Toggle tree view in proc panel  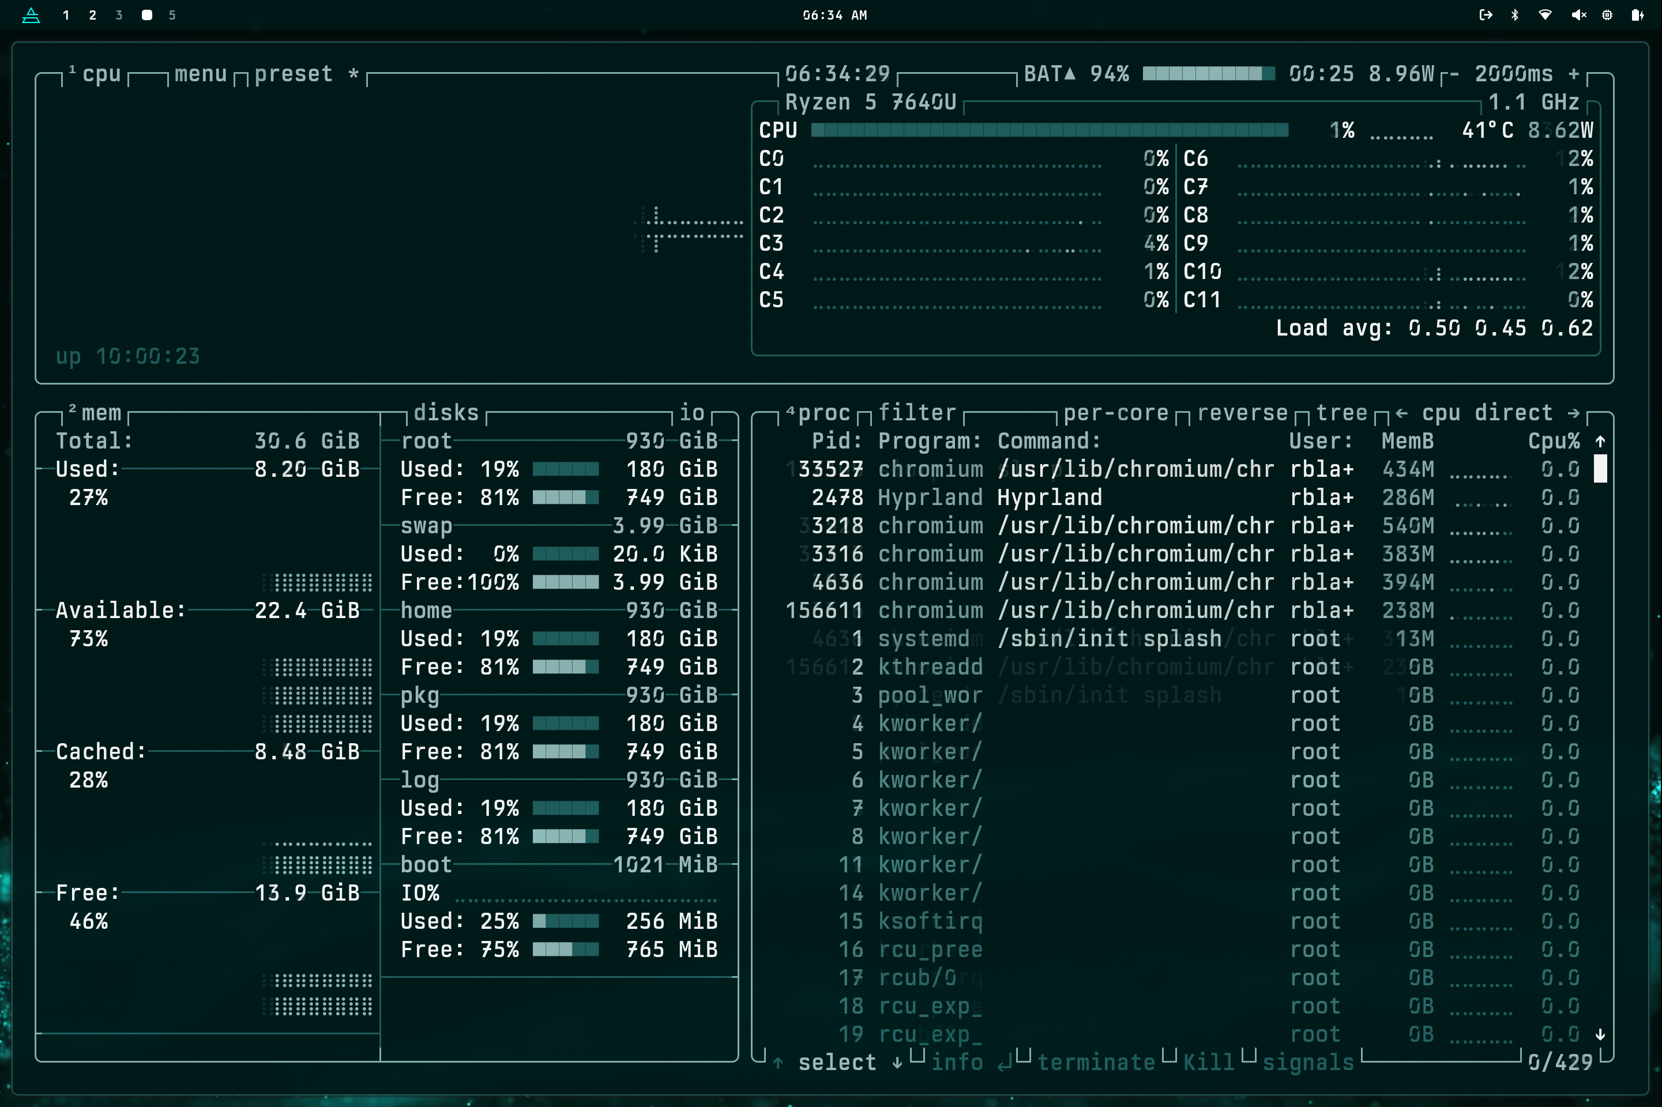pyautogui.click(x=1341, y=413)
